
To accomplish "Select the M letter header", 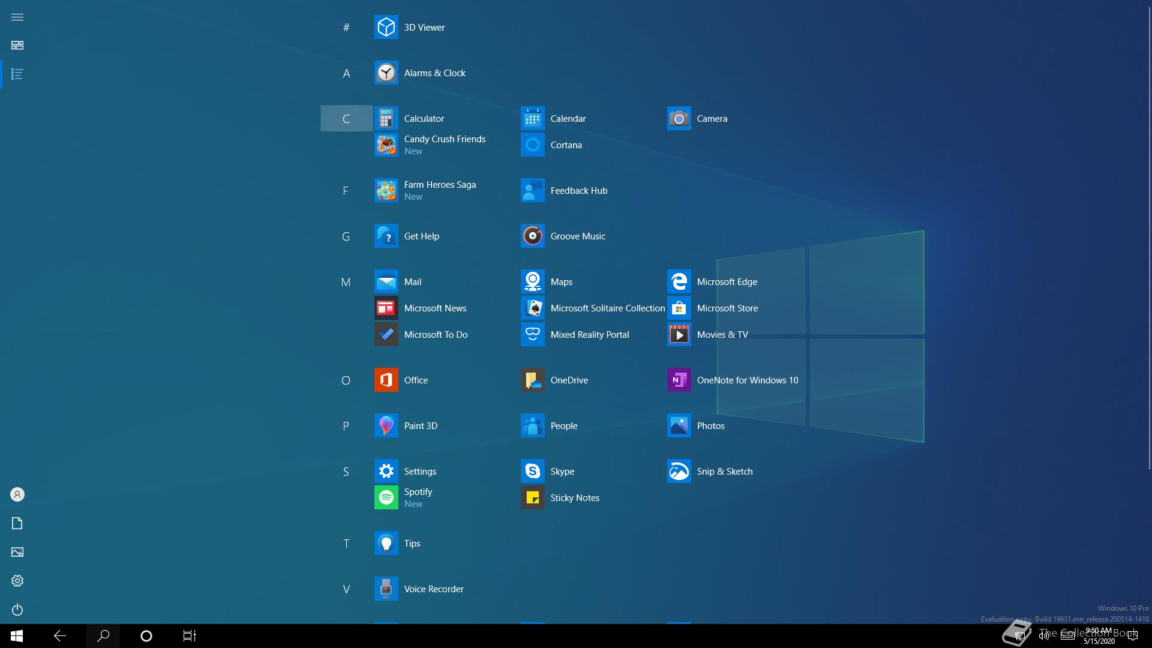I will (x=346, y=281).
